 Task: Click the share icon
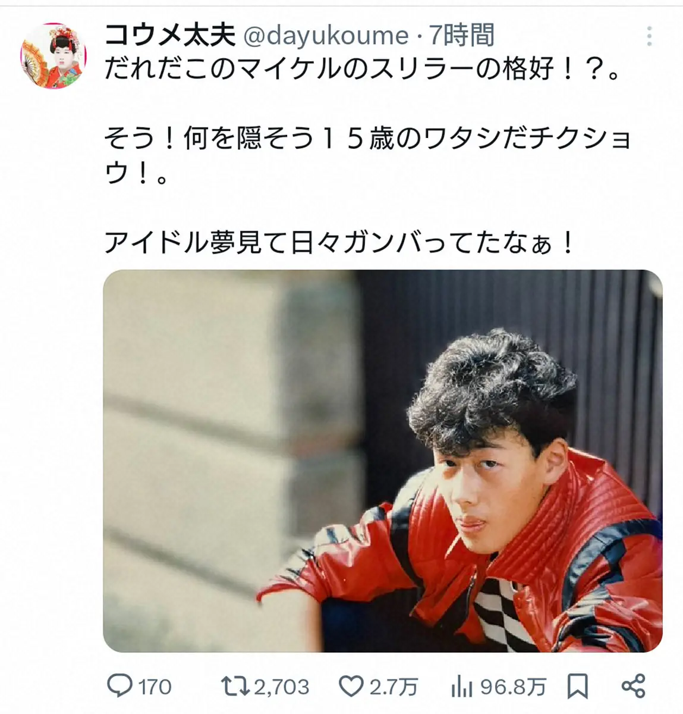pyautogui.click(x=633, y=686)
